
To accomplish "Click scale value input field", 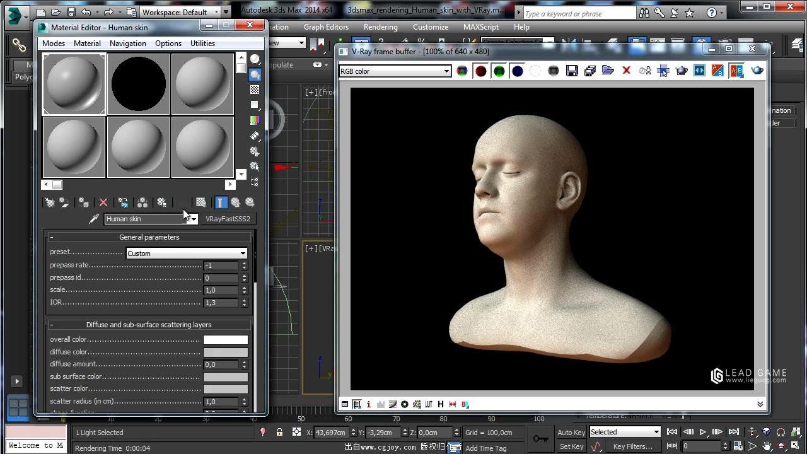I will pos(221,290).
